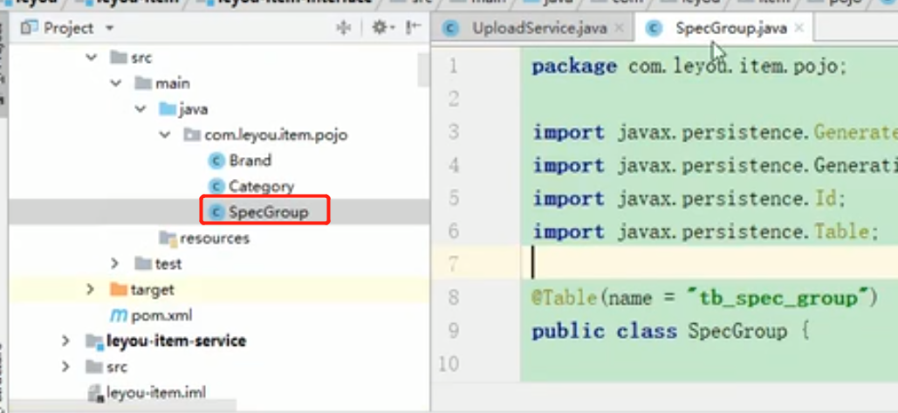
Task: Click the main folder icon
Action: [x=143, y=84]
